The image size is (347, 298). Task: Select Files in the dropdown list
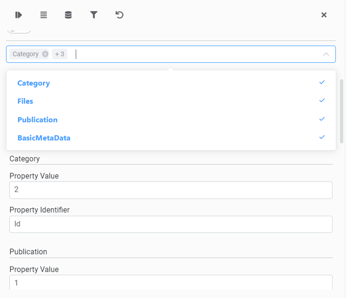pyautogui.click(x=25, y=101)
